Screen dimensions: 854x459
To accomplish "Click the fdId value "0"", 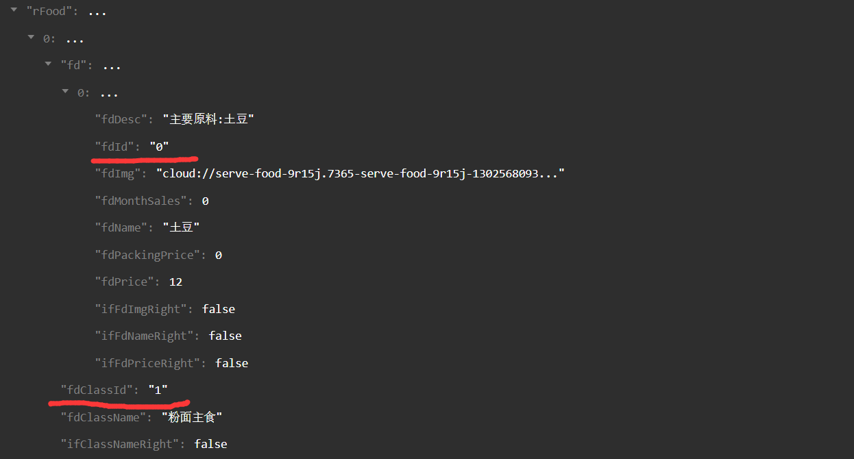I will 159,146.
